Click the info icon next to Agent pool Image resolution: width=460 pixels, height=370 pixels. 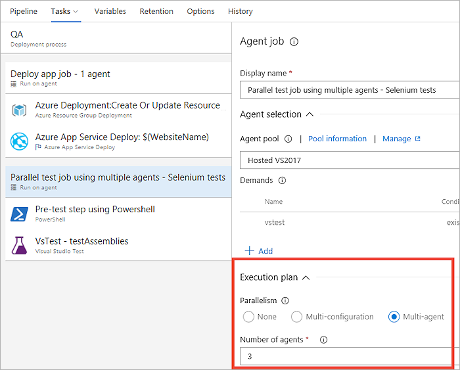[x=288, y=139]
